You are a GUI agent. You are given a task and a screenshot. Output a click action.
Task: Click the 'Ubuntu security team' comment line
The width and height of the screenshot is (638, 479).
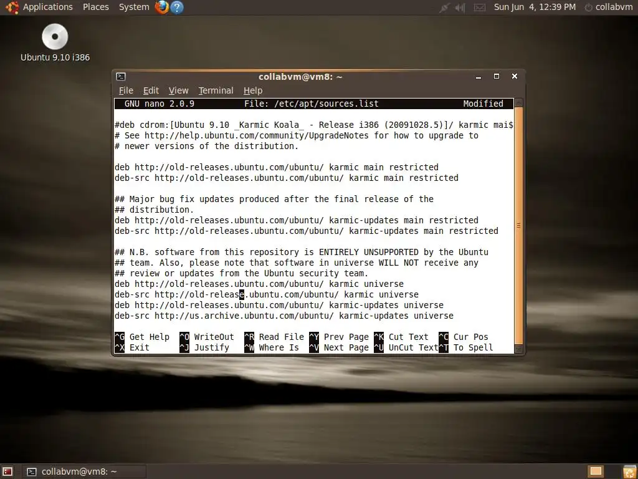pyautogui.click(x=241, y=273)
